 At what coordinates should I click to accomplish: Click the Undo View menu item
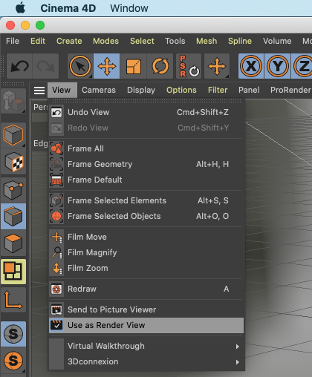point(146,112)
